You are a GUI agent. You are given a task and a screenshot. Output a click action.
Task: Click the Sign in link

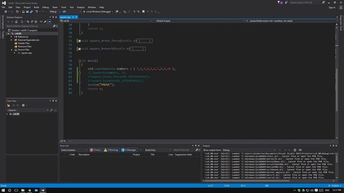pyautogui.click(x=332, y=7)
